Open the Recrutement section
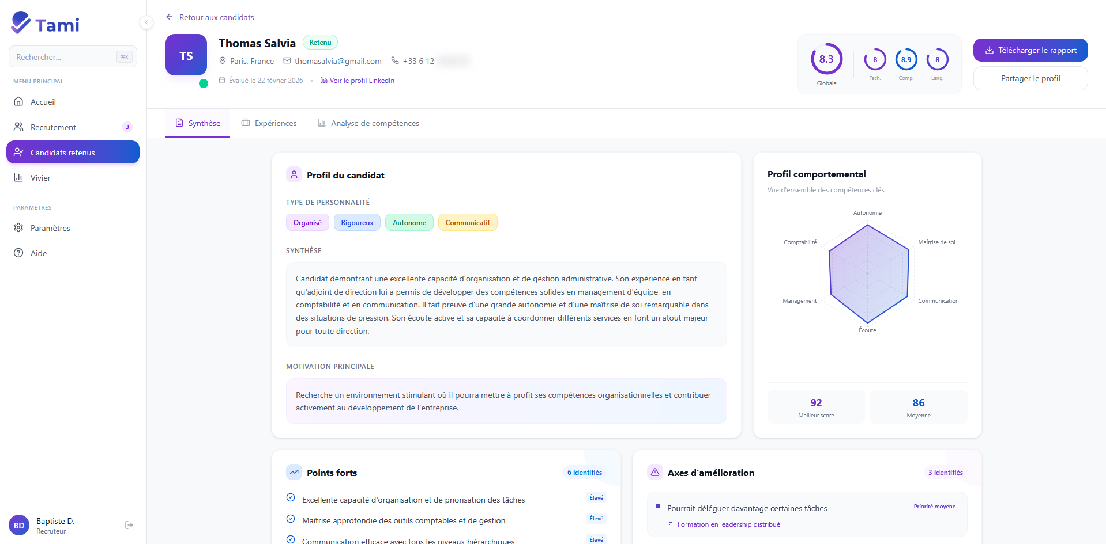This screenshot has height=544, width=1106. point(53,127)
